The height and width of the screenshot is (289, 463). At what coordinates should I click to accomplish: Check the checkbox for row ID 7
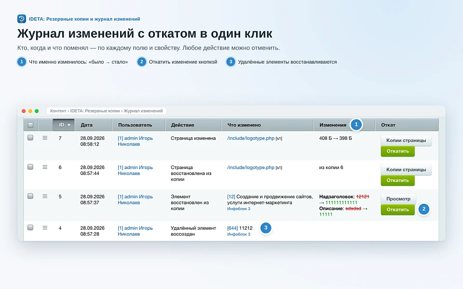pos(30,138)
